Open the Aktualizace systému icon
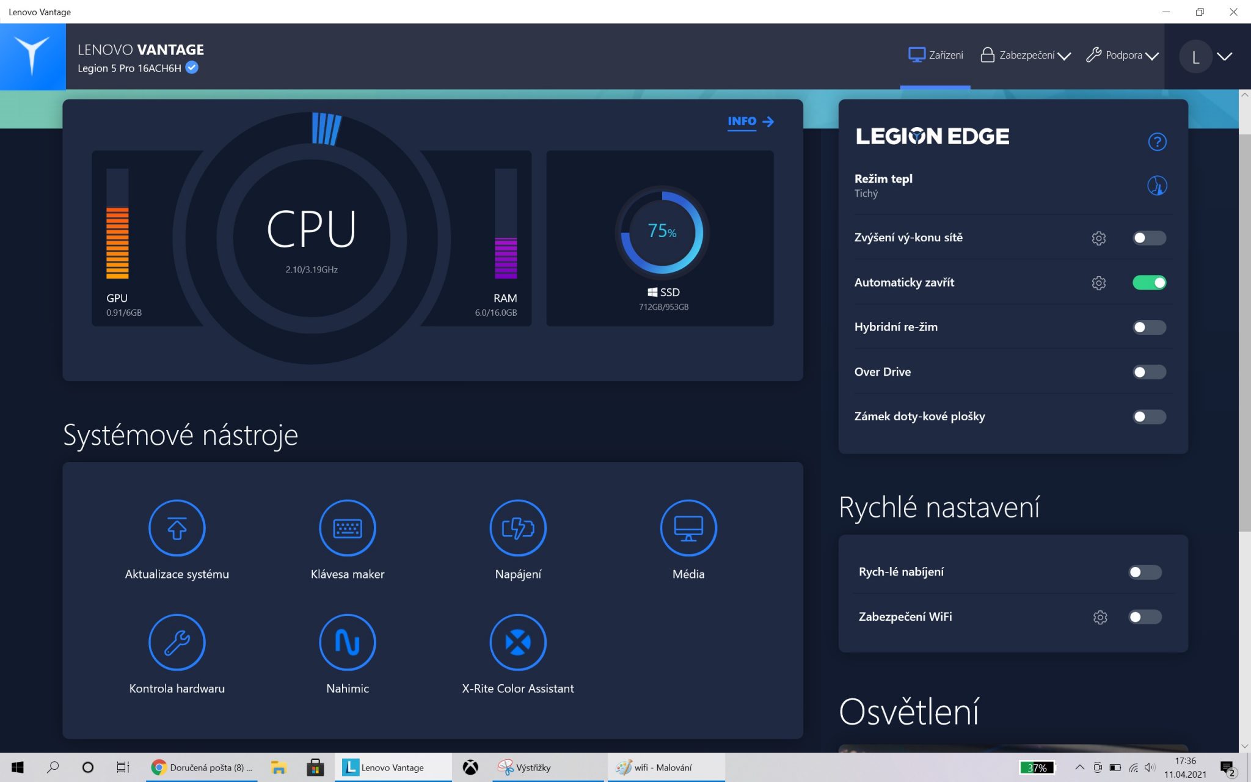Image resolution: width=1251 pixels, height=782 pixels. tap(177, 528)
